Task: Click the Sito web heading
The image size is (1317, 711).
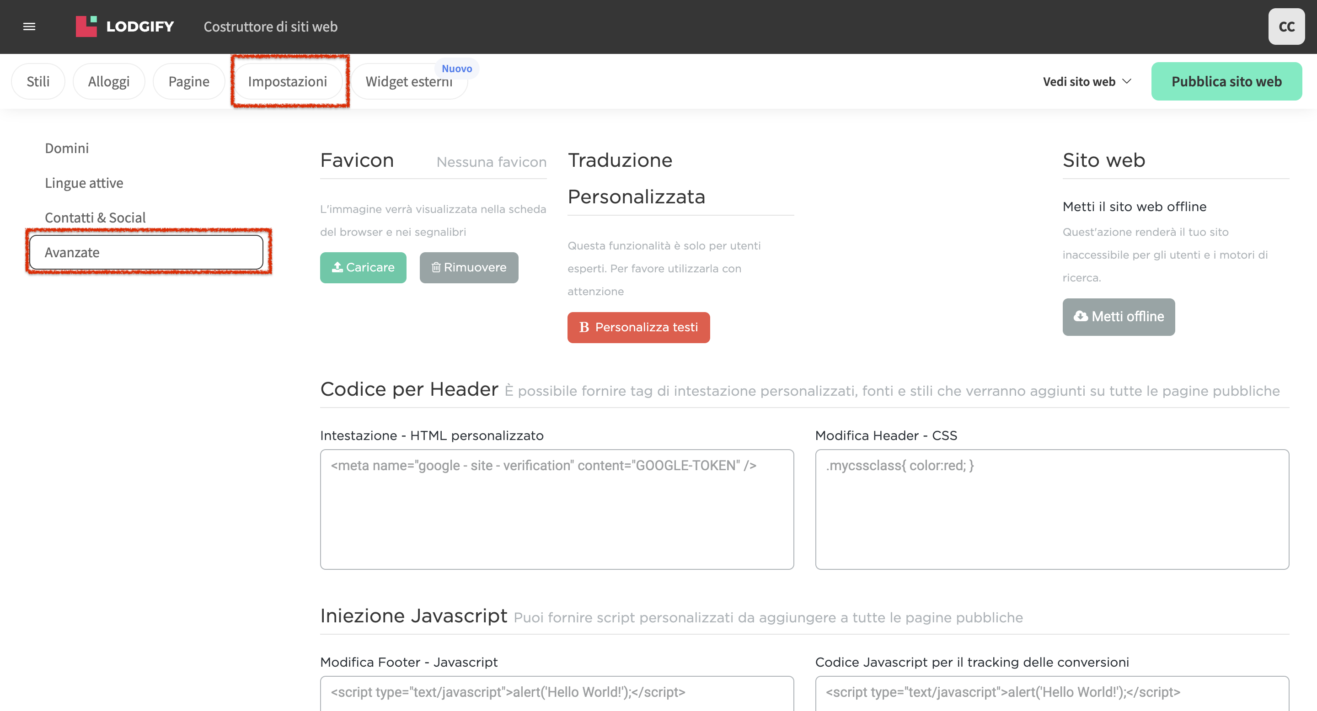Action: pyautogui.click(x=1104, y=160)
